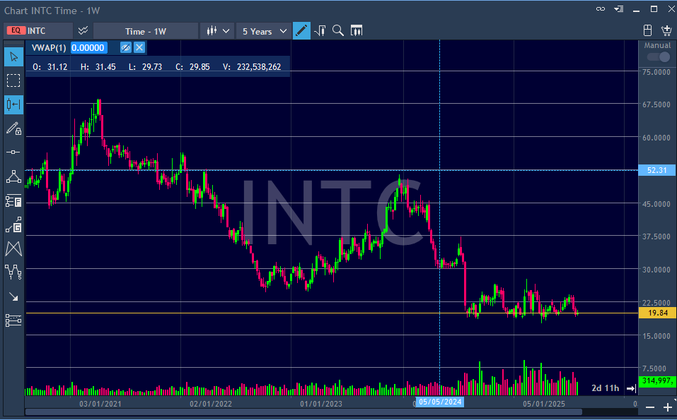Open the chart style candlestick dropdown
Screen dimensions: 677x420
point(217,31)
